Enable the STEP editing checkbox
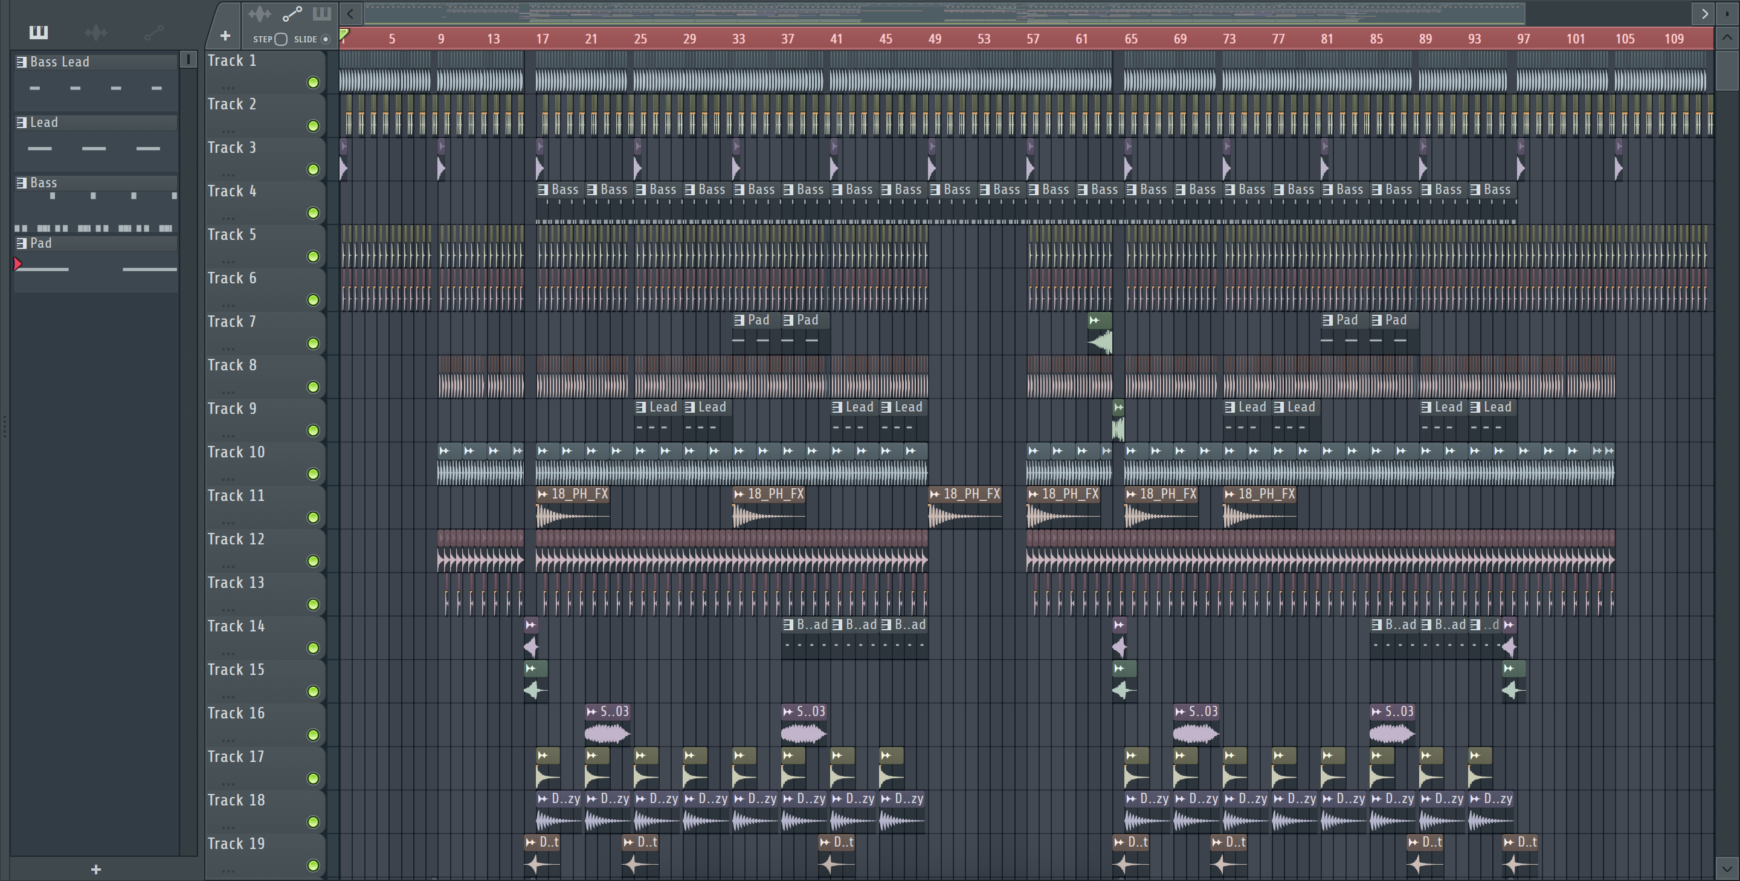1740x881 pixels. pyautogui.click(x=281, y=39)
